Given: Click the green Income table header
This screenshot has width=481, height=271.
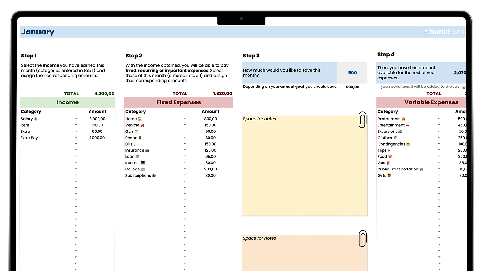Looking at the screenshot, I should (x=67, y=102).
